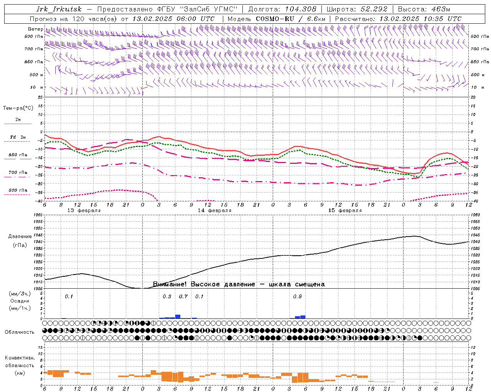This screenshot has height=392, width=491.
Task: Select the text 'Предоставлено ФГБУ "ЗапСиб УГМС"'
Action: (x=168, y=9)
